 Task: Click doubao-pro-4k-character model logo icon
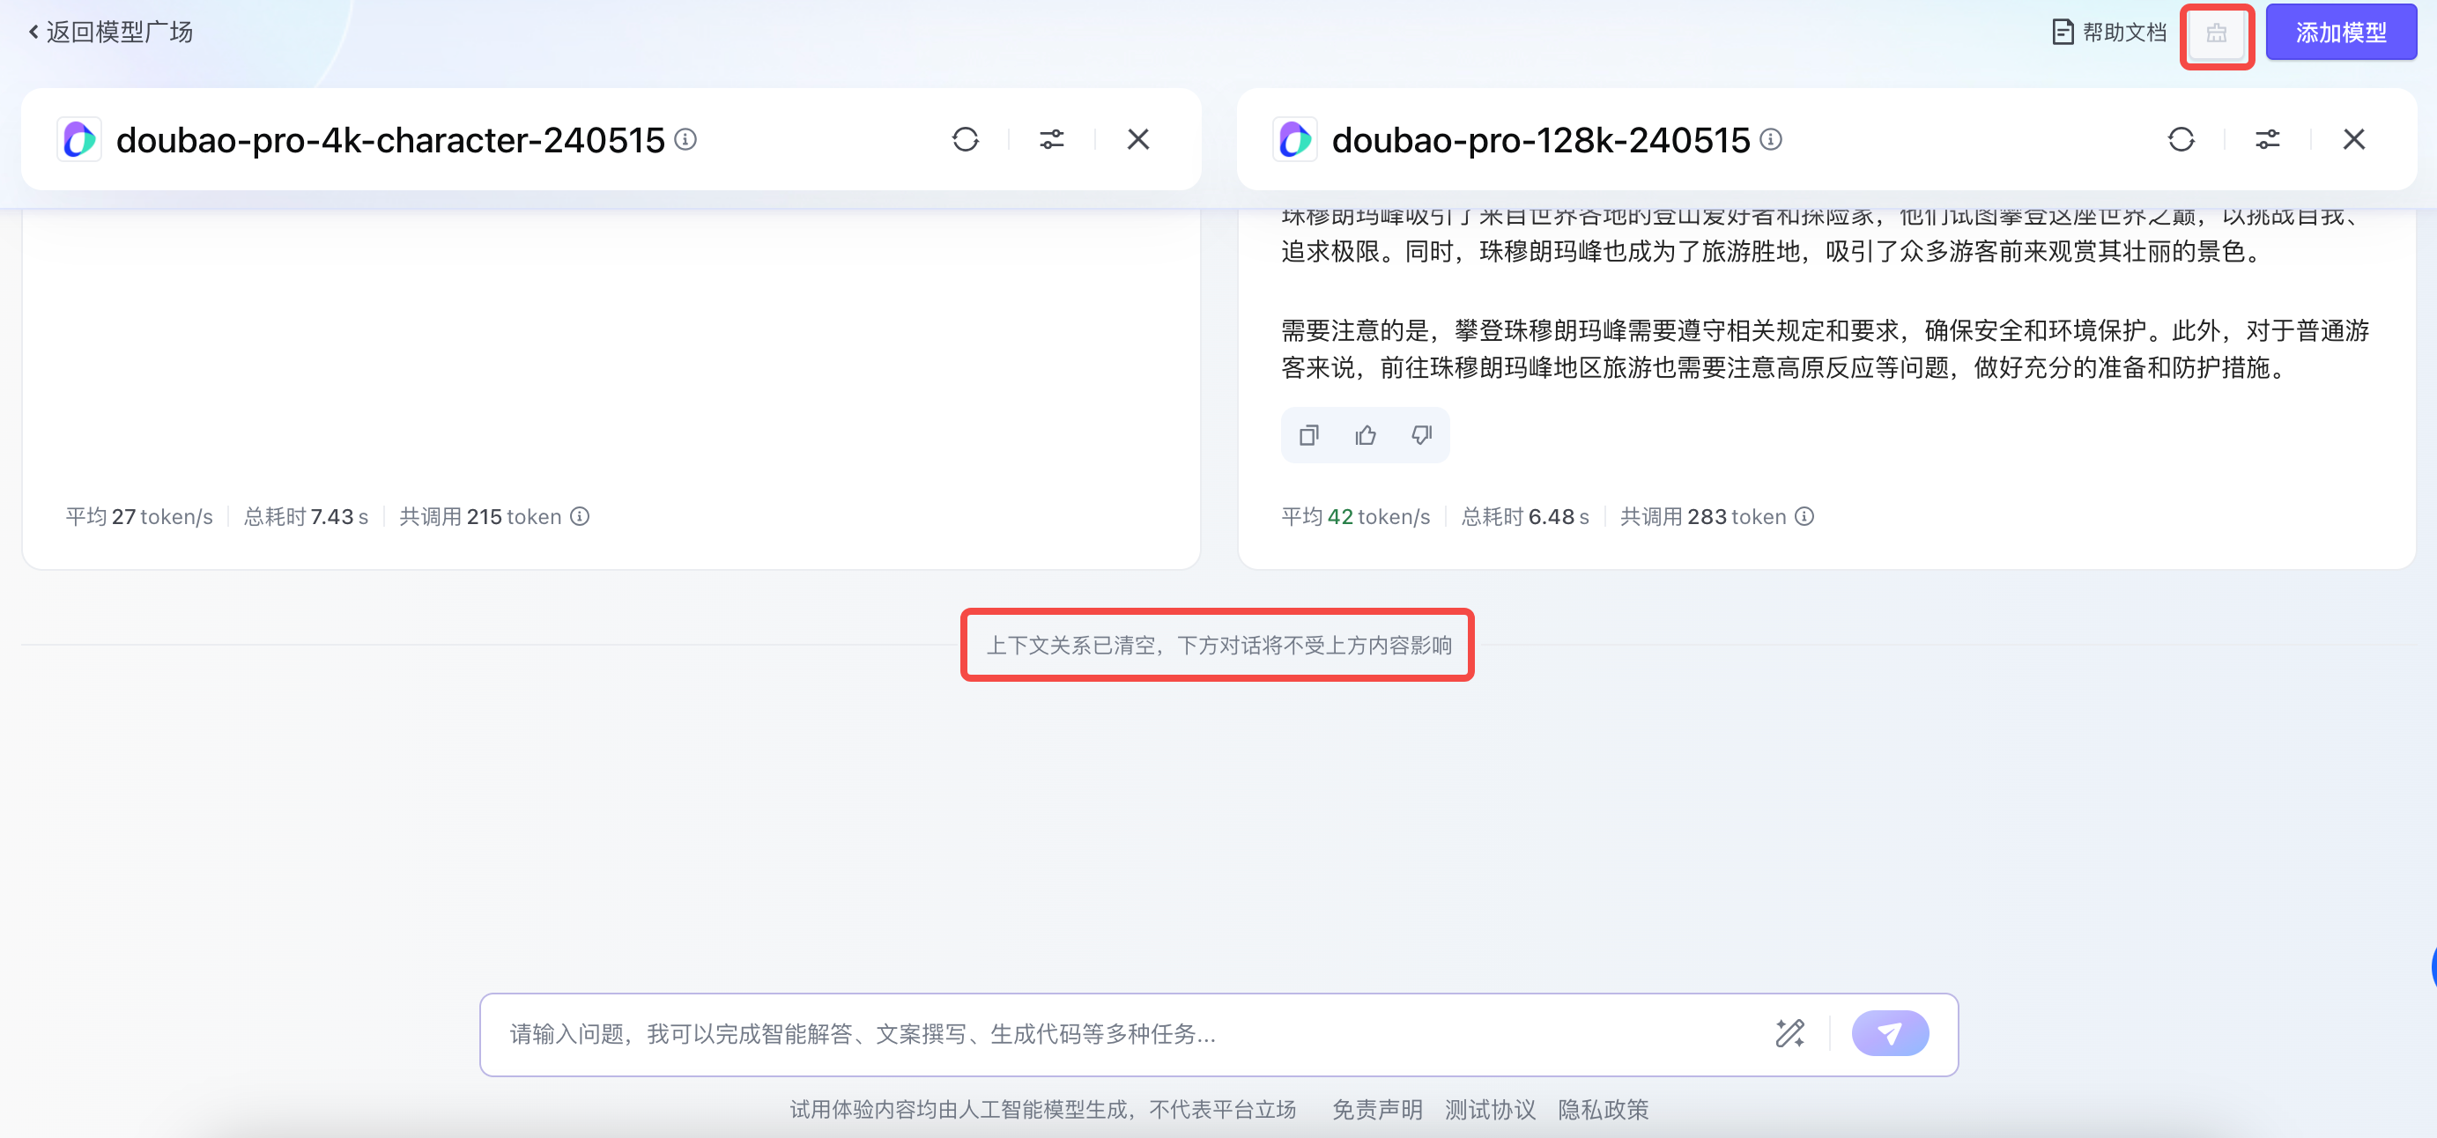[79, 140]
